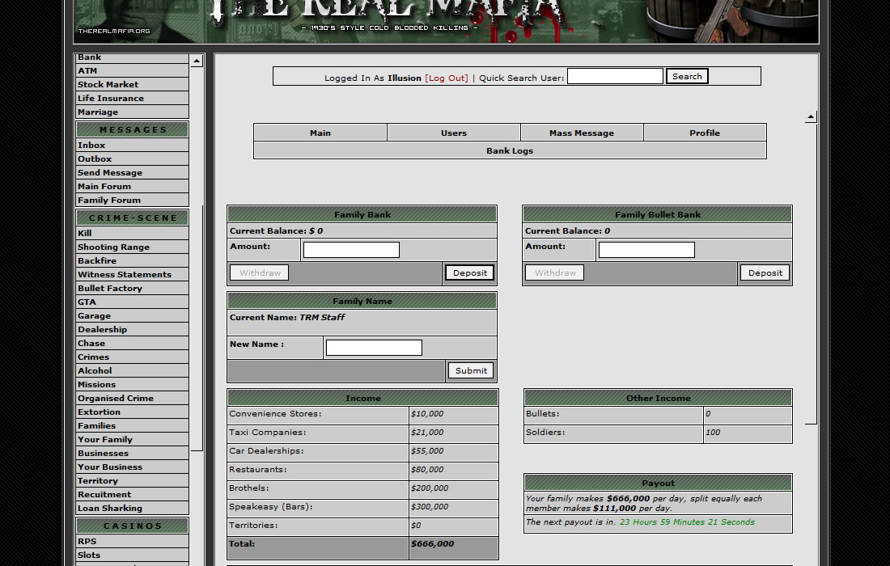
Task: Select Organised Crime in sidebar
Action: pyautogui.click(x=115, y=398)
